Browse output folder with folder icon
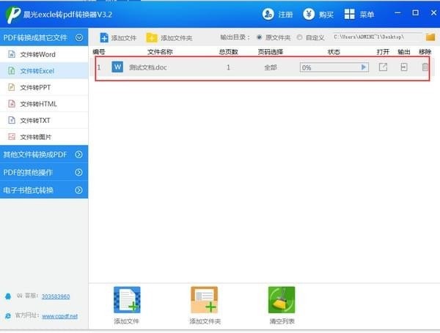The height and width of the screenshot is (333, 440). pos(430,37)
